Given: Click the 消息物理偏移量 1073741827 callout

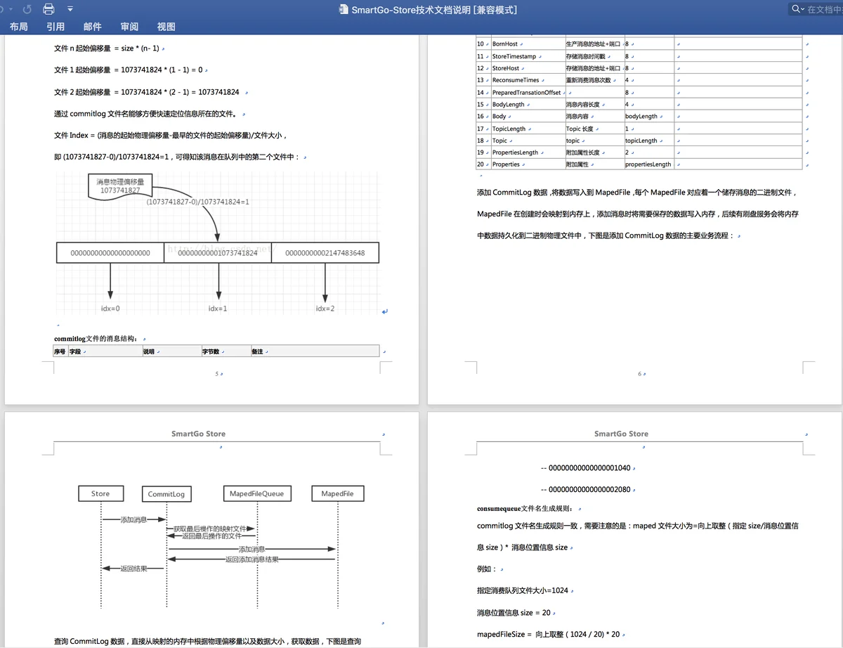Looking at the screenshot, I should click(x=120, y=186).
